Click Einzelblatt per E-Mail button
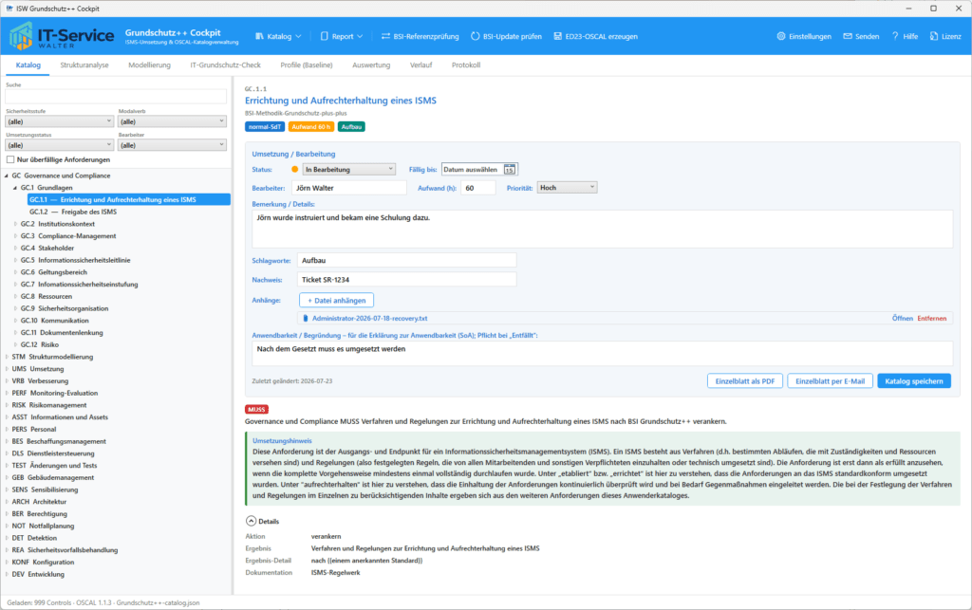Viewport: 972px width, 610px height. pyautogui.click(x=830, y=380)
